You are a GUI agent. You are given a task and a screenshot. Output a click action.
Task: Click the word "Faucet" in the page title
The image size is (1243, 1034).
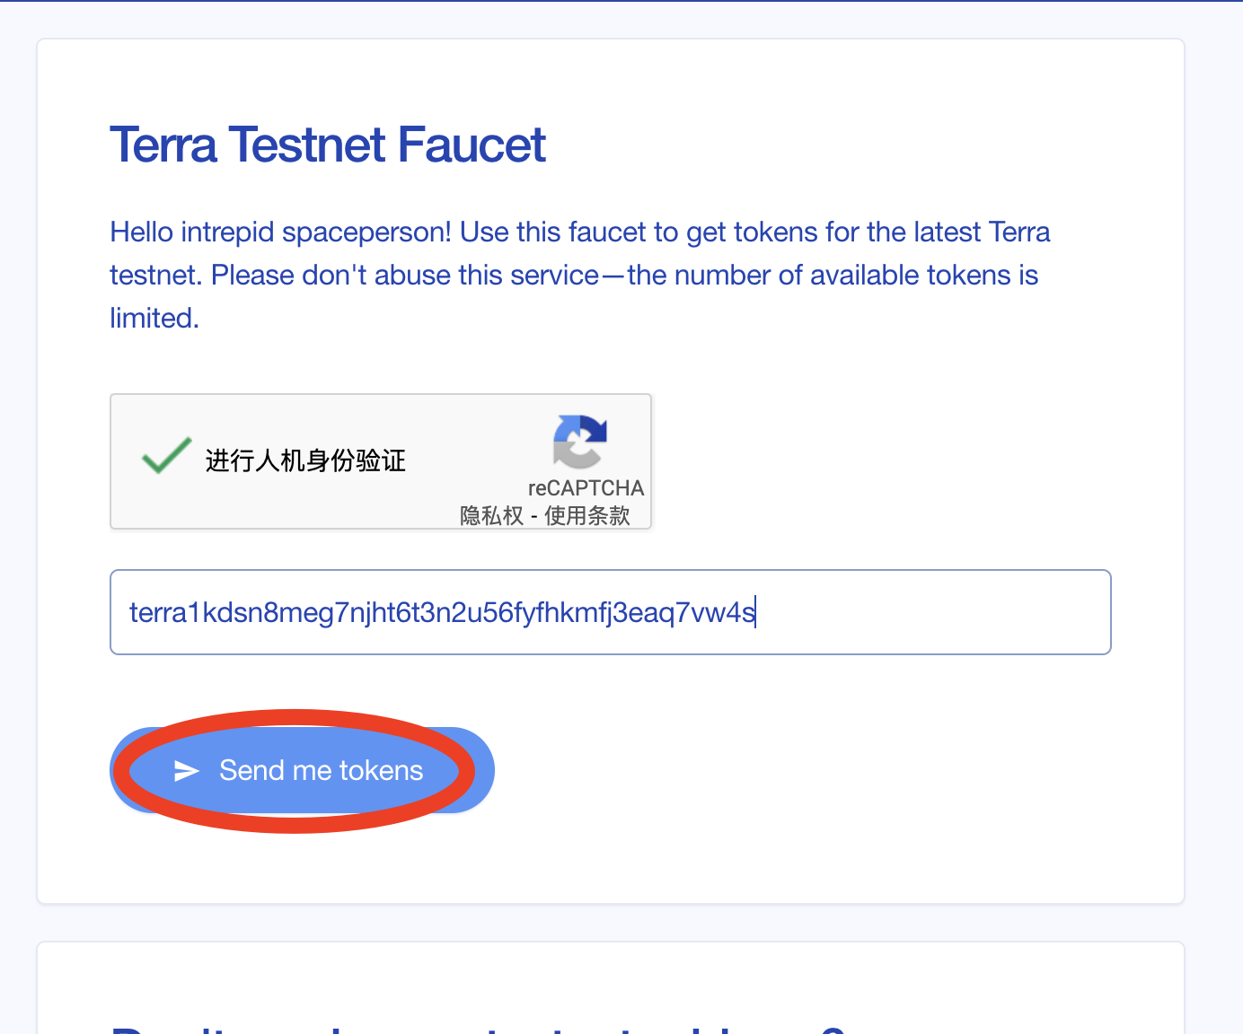(x=471, y=145)
